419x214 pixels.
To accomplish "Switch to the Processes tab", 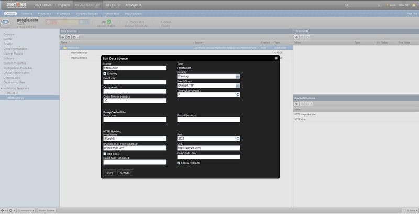I will click(x=45, y=14).
